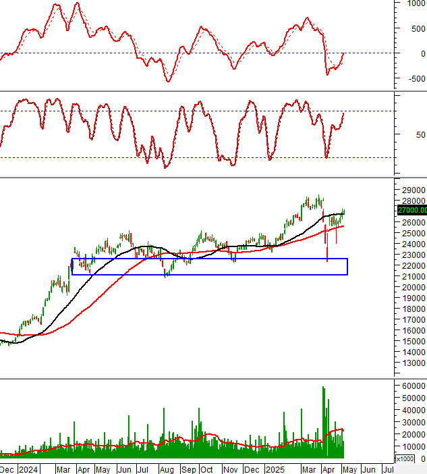Image resolution: width=427 pixels, height=474 pixels.
Task: Click the 15000 price axis label
Action: click(414, 341)
